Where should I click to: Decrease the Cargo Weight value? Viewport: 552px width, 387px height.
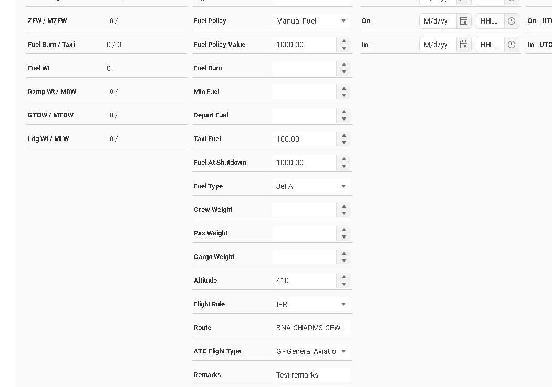[x=344, y=261]
